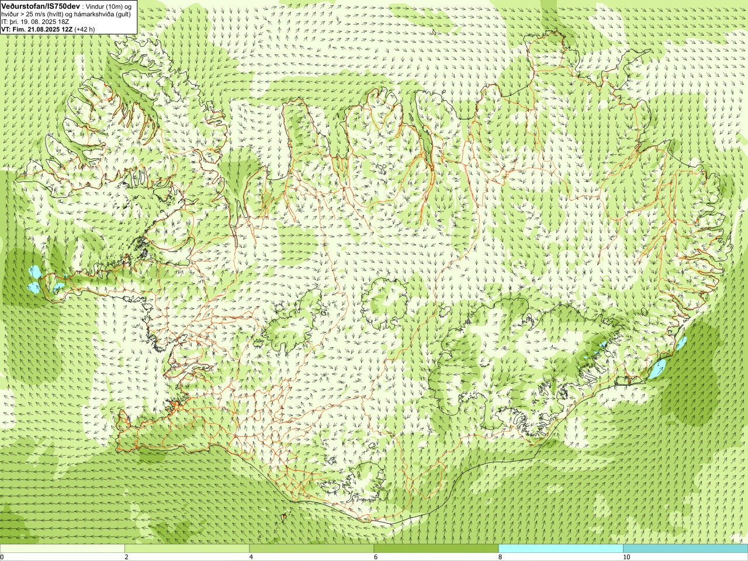Click the legend scale label '2'
The height and width of the screenshot is (561, 748).
[x=126, y=557]
